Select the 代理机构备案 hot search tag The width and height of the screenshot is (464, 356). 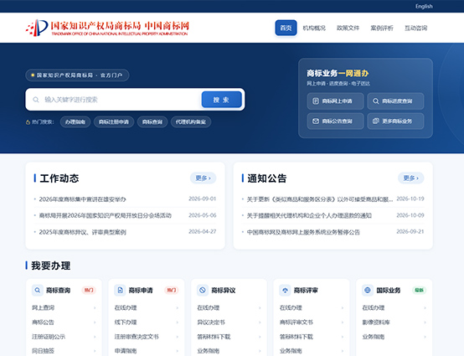pos(191,122)
